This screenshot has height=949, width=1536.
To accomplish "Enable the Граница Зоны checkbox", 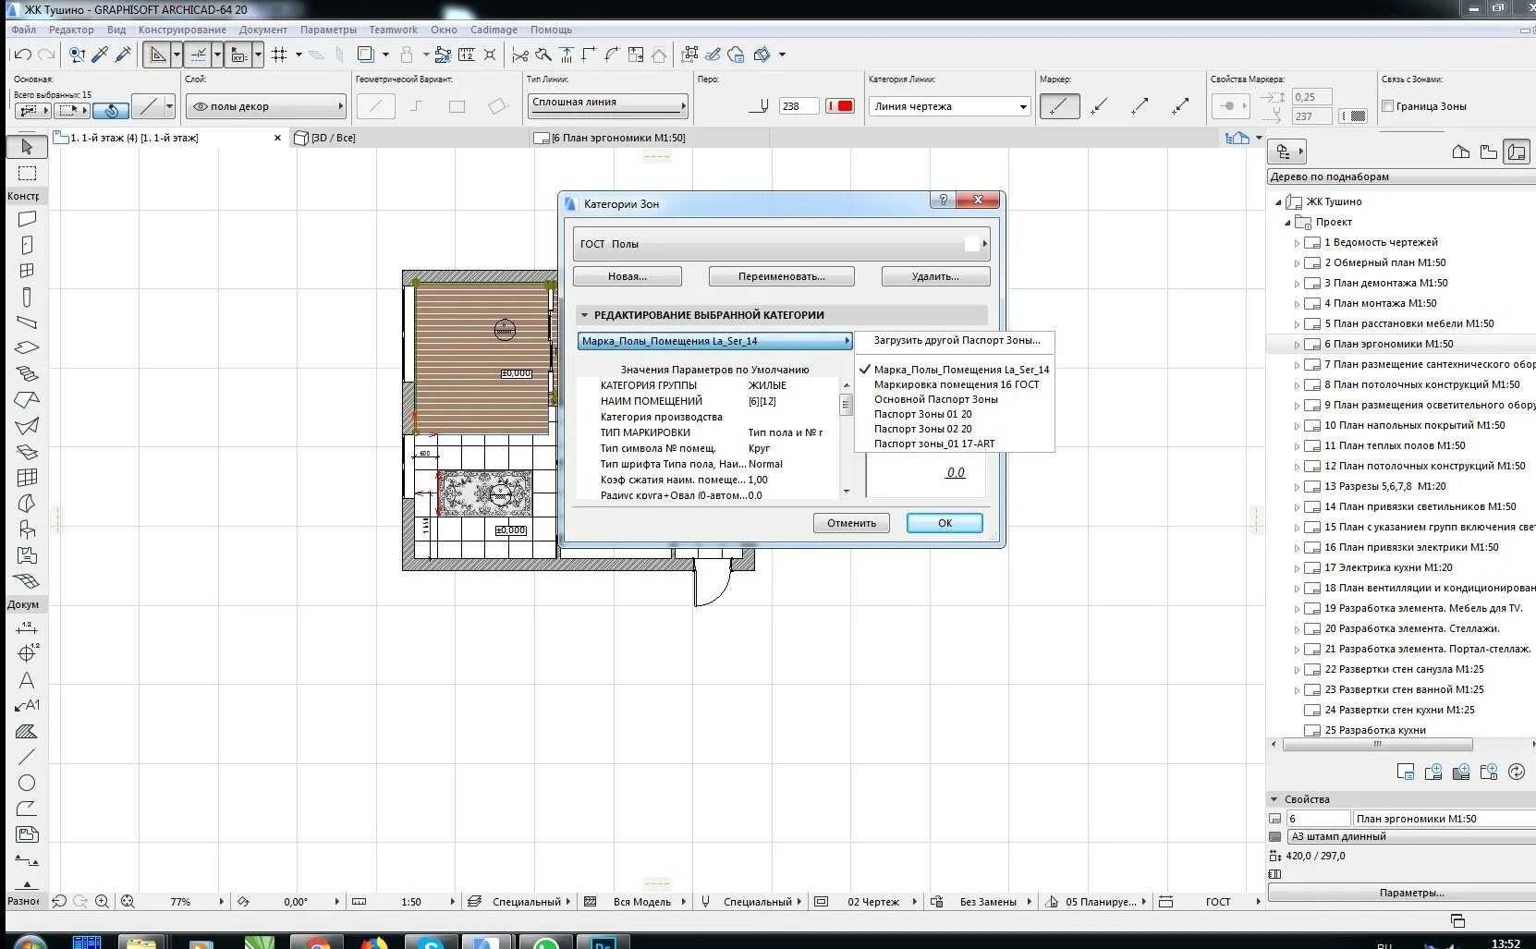I will pyautogui.click(x=1387, y=106).
